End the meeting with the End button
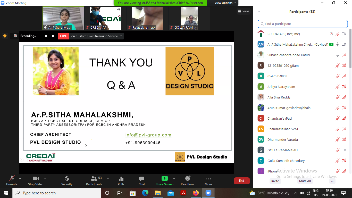The height and width of the screenshot is (198, 352). click(242, 181)
